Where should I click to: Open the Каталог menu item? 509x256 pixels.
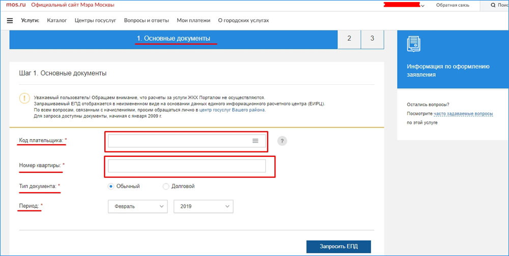point(56,21)
